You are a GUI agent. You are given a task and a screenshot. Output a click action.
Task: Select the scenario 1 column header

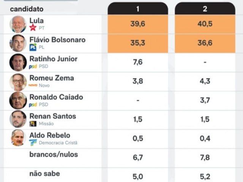point(137,9)
